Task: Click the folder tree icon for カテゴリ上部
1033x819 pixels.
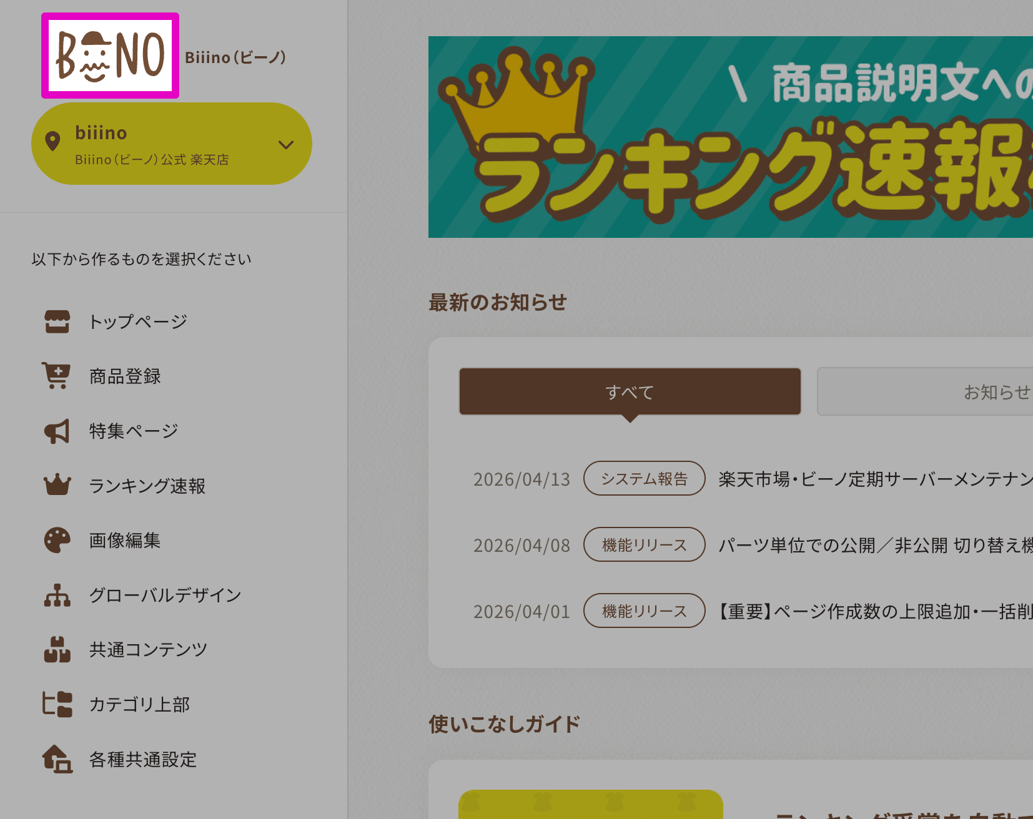Action: 57,704
